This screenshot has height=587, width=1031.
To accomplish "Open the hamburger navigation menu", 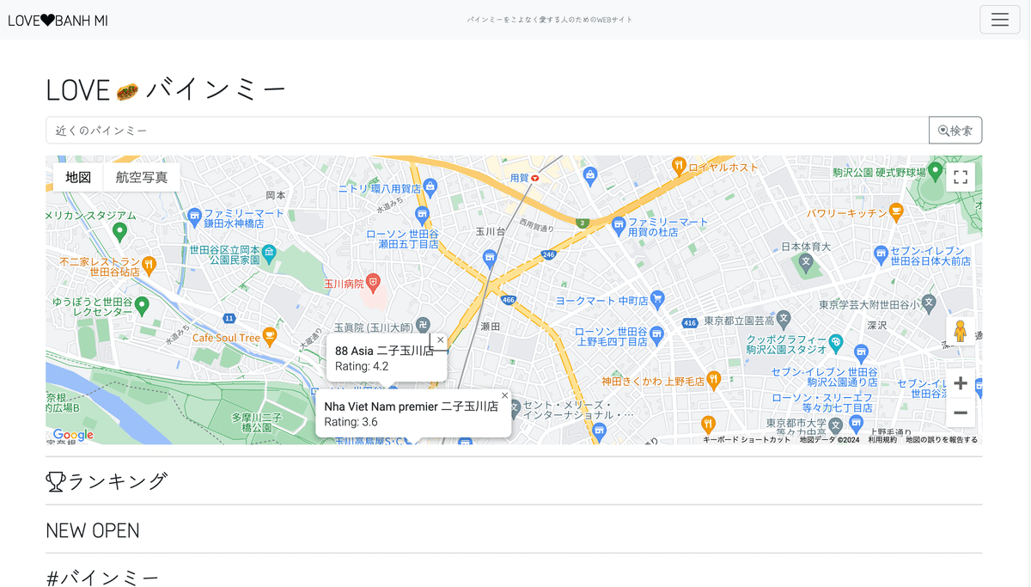I will [999, 20].
